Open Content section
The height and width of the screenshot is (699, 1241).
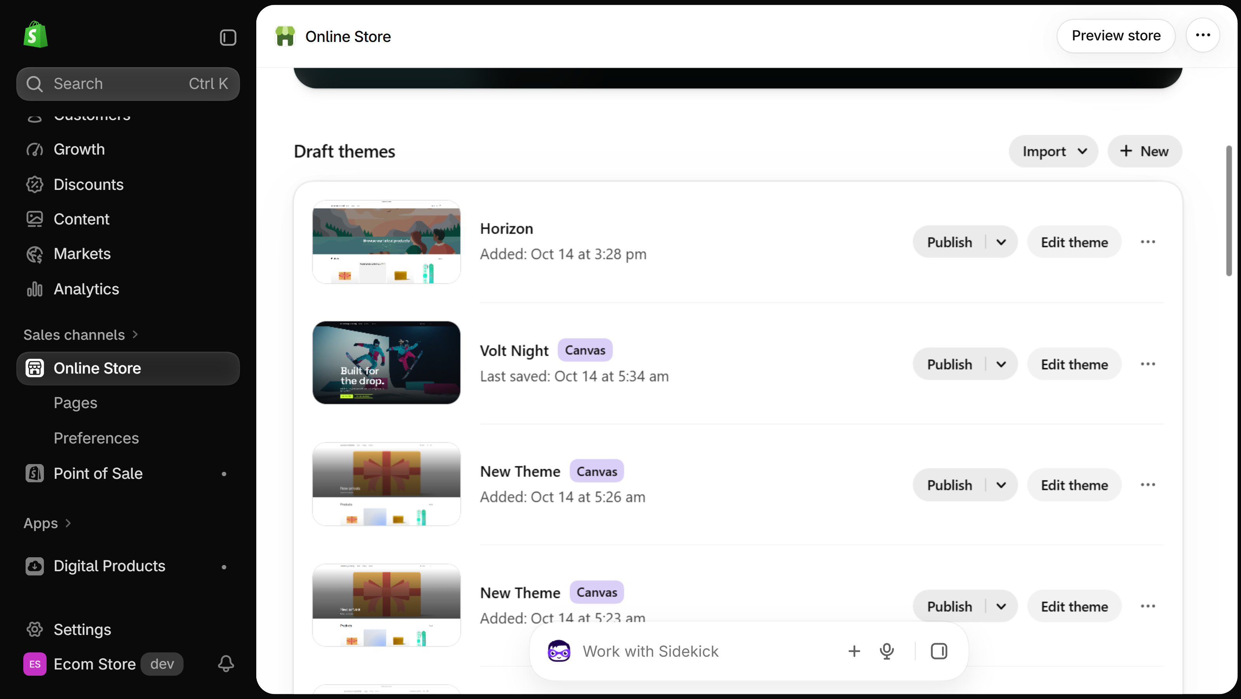pos(128,219)
